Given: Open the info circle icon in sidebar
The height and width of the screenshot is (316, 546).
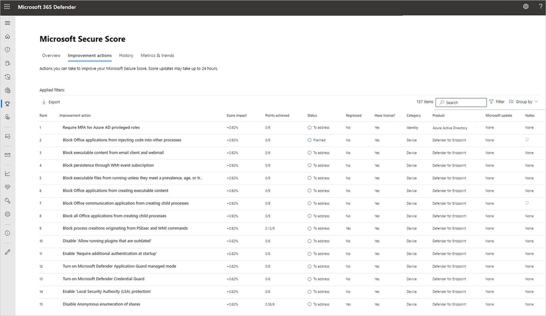Looking at the screenshot, I should tap(7, 233).
